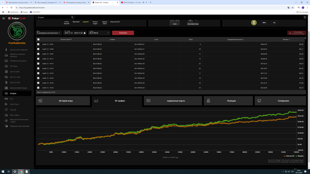Switch to Позиция tab
Image resolution: width=310 pixels, height=174 pixels.
point(228,101)
